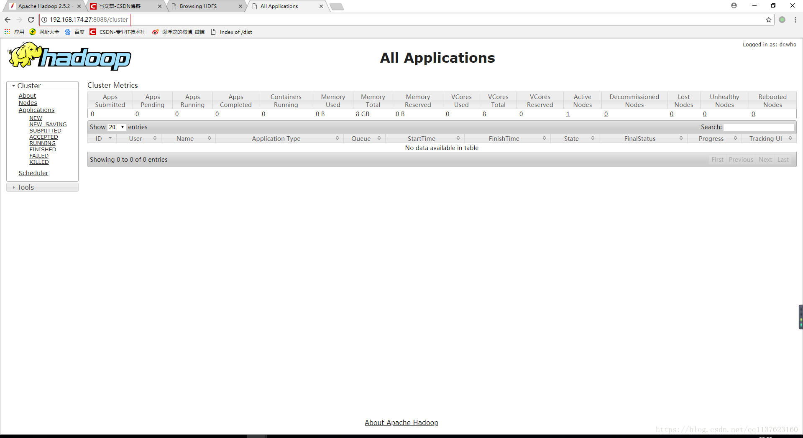The width and height of the screenshot is (803, 438).
Task: Open the Index of /dist bookmark
Action: coord(231,32)
